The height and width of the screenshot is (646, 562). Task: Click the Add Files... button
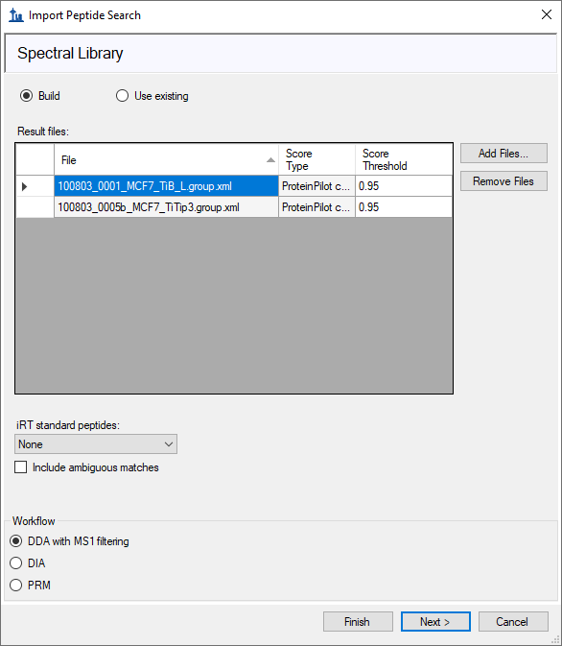[x=503, y=154]
